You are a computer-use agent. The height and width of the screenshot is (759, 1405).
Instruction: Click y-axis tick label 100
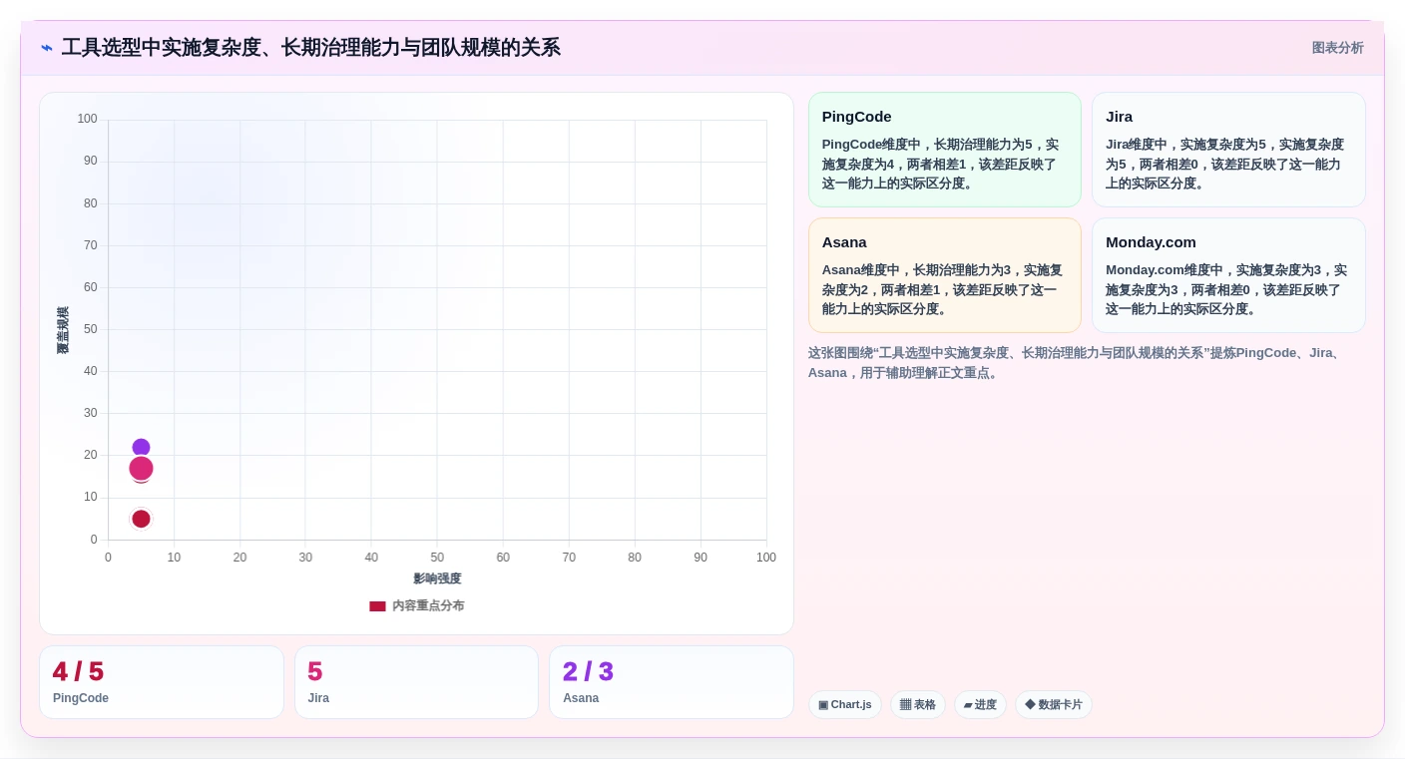click(x=88, y=119)
